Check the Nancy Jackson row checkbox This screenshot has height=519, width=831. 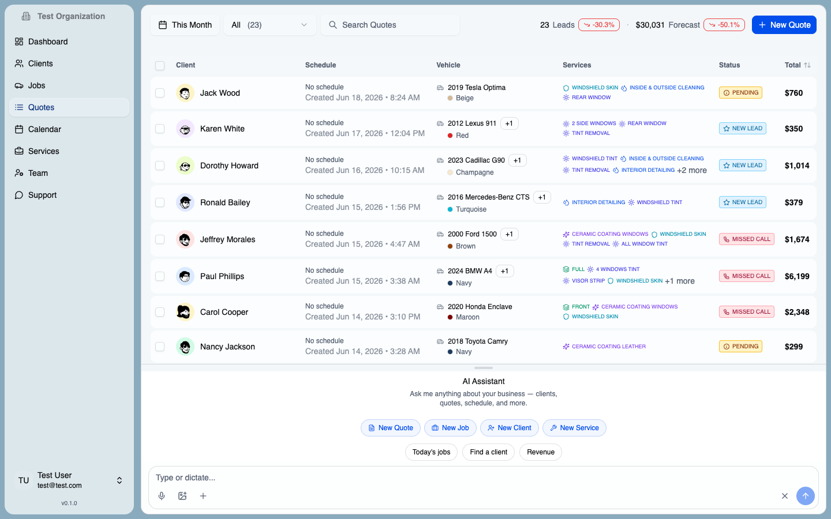160,347
